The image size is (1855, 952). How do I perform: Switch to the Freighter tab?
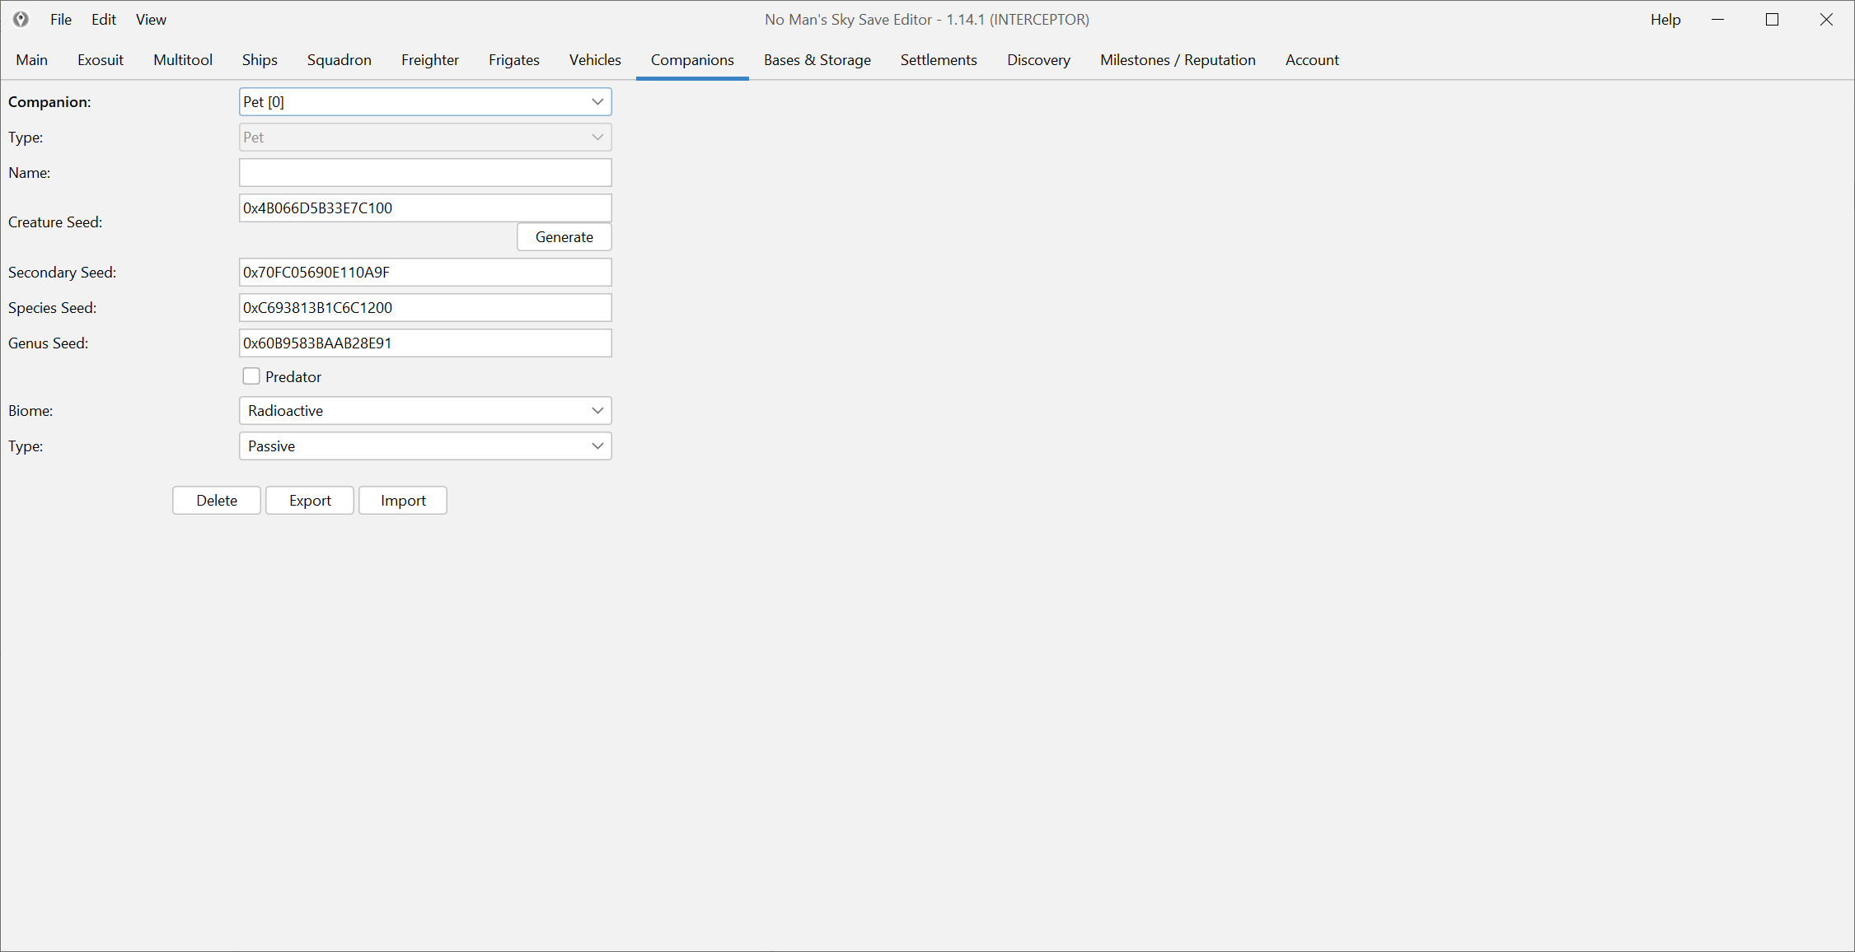click(x=429, y=60)
